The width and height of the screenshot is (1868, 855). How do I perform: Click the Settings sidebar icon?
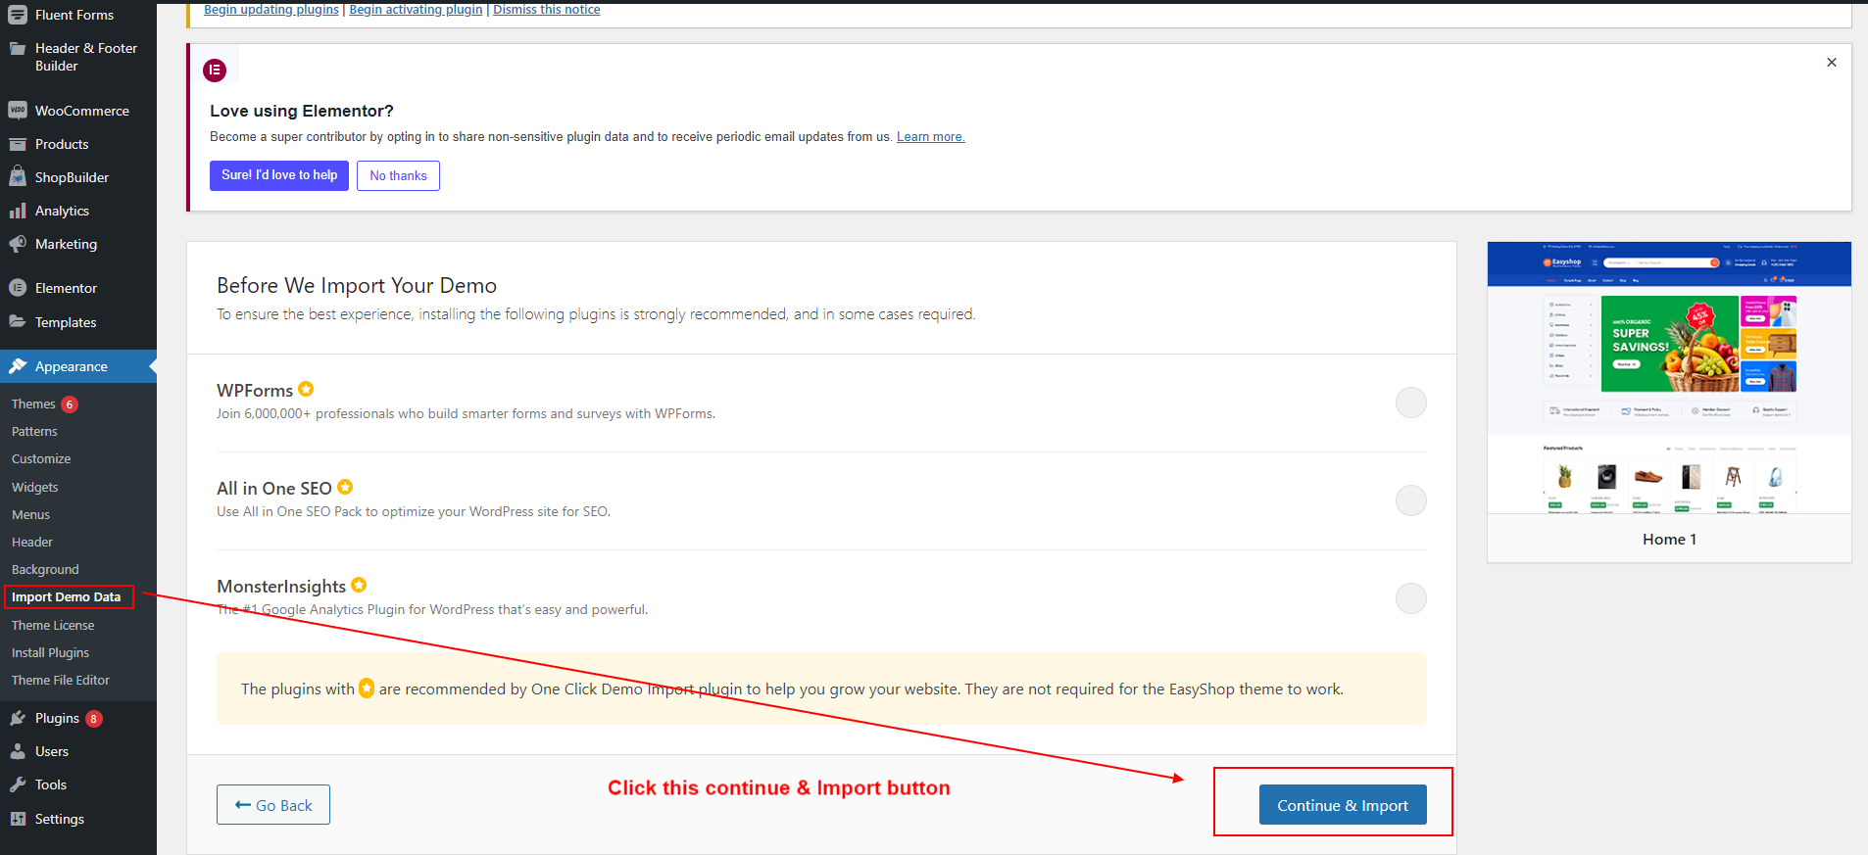point(18,819)
